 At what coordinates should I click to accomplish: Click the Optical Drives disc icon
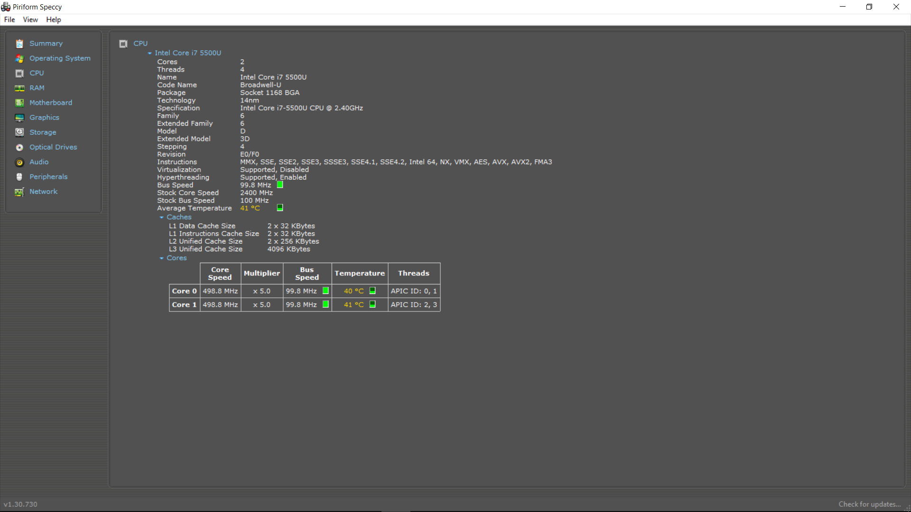(19, 147)
